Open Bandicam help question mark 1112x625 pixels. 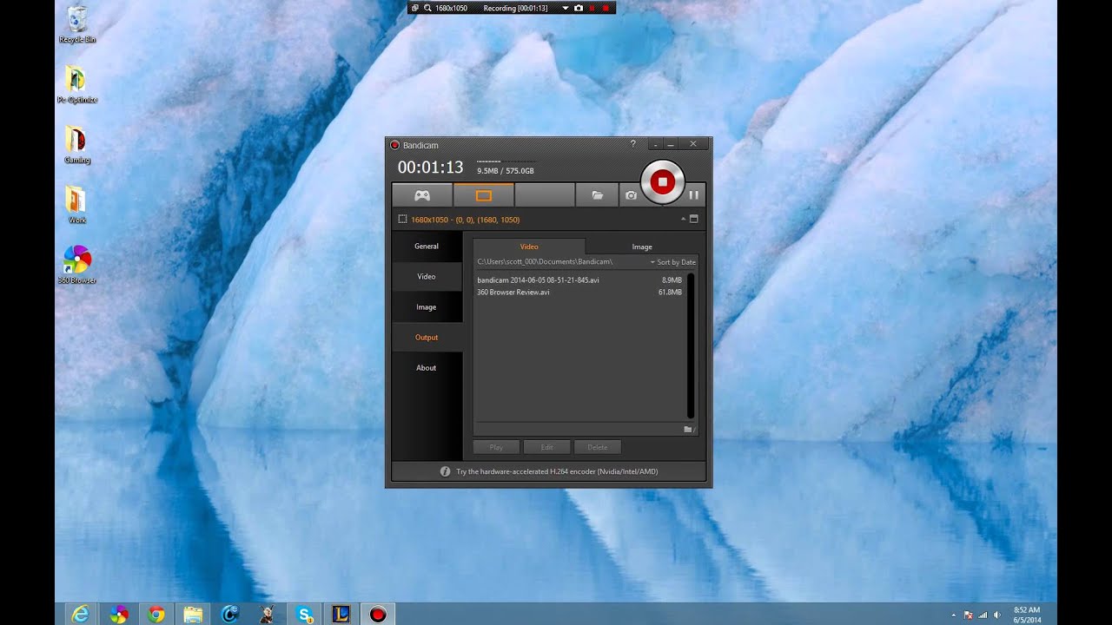click(632, 144)
